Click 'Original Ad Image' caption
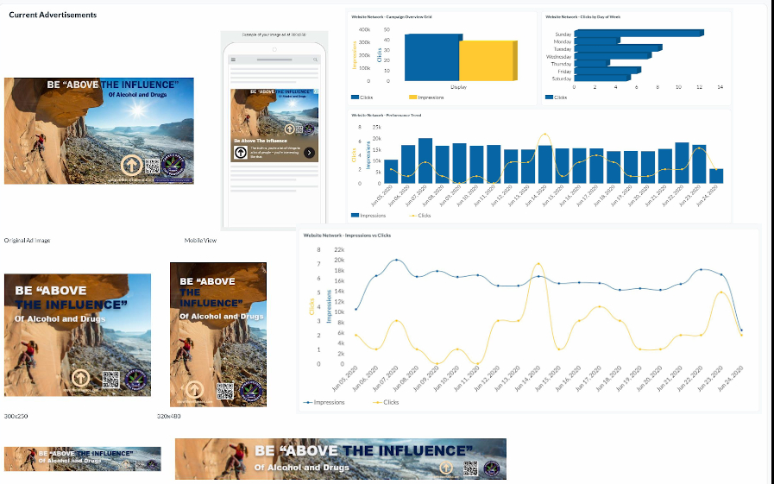 point(27,240)
